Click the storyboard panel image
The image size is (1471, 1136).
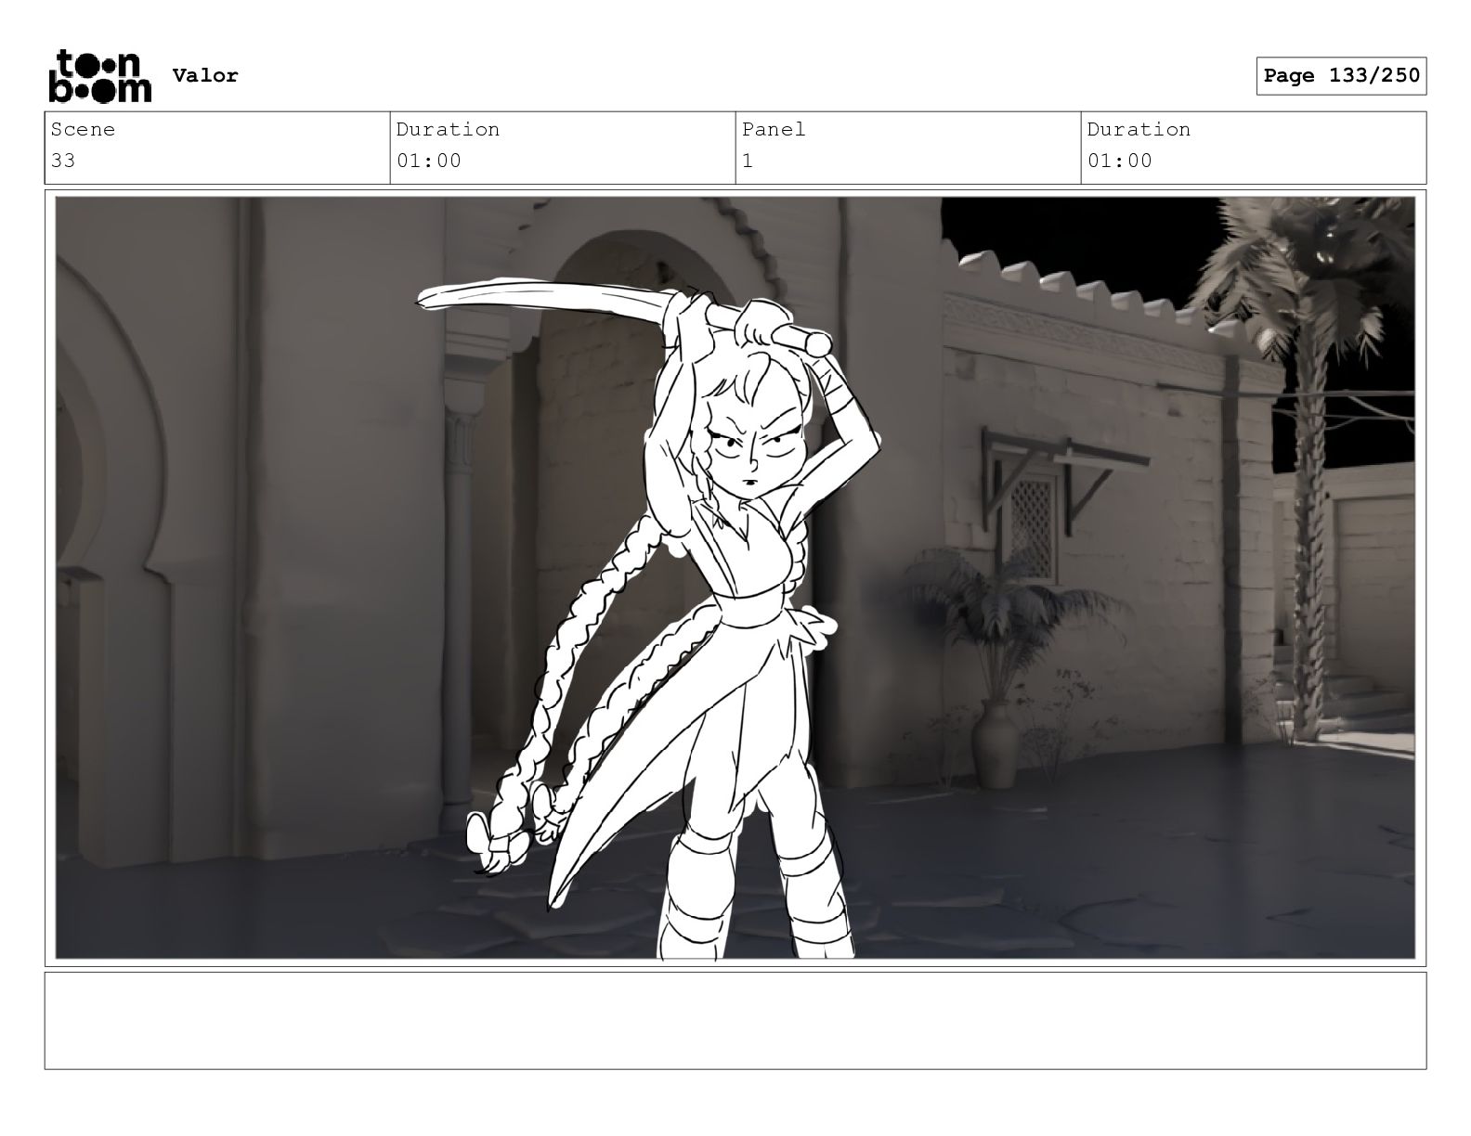[735, 577]
